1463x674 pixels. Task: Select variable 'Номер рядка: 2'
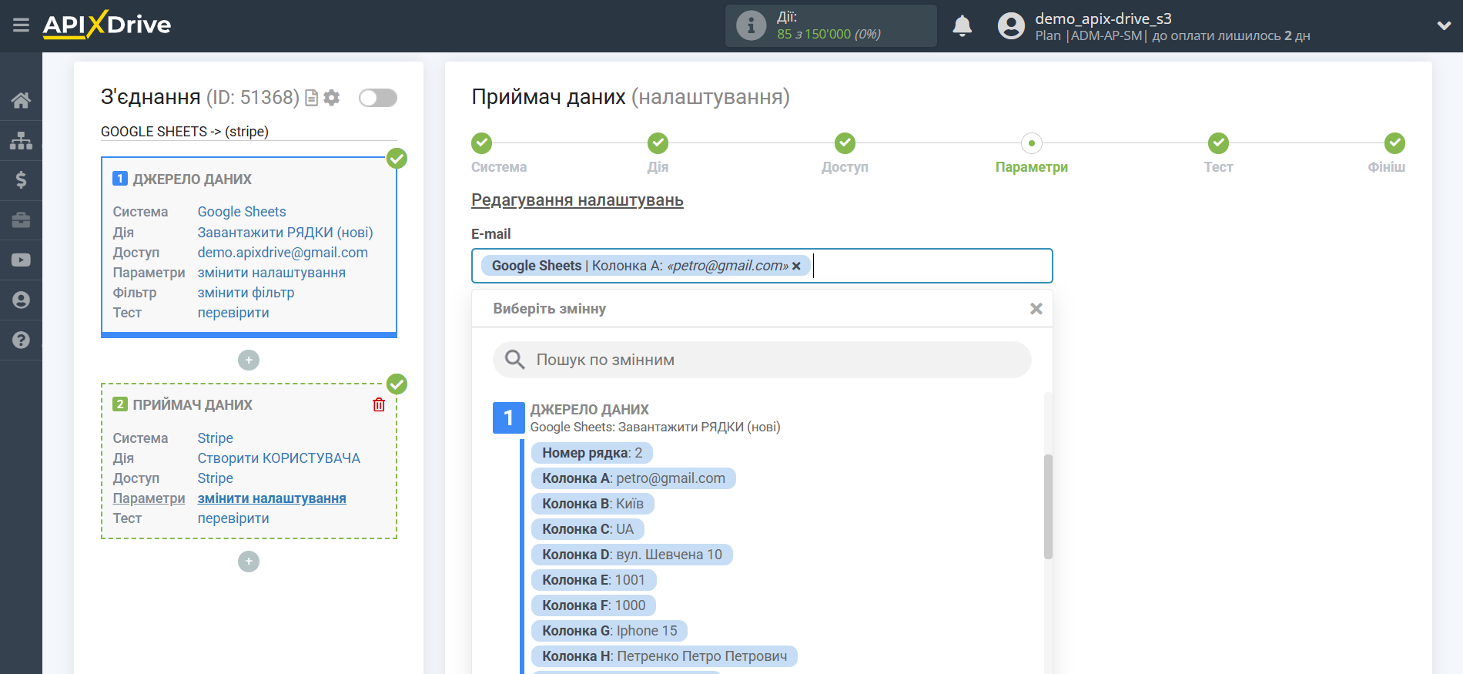pyautogui.click(x=591, y=453)
